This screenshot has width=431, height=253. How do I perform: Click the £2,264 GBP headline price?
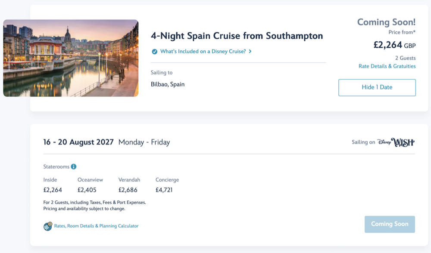[x=394, y=45]
